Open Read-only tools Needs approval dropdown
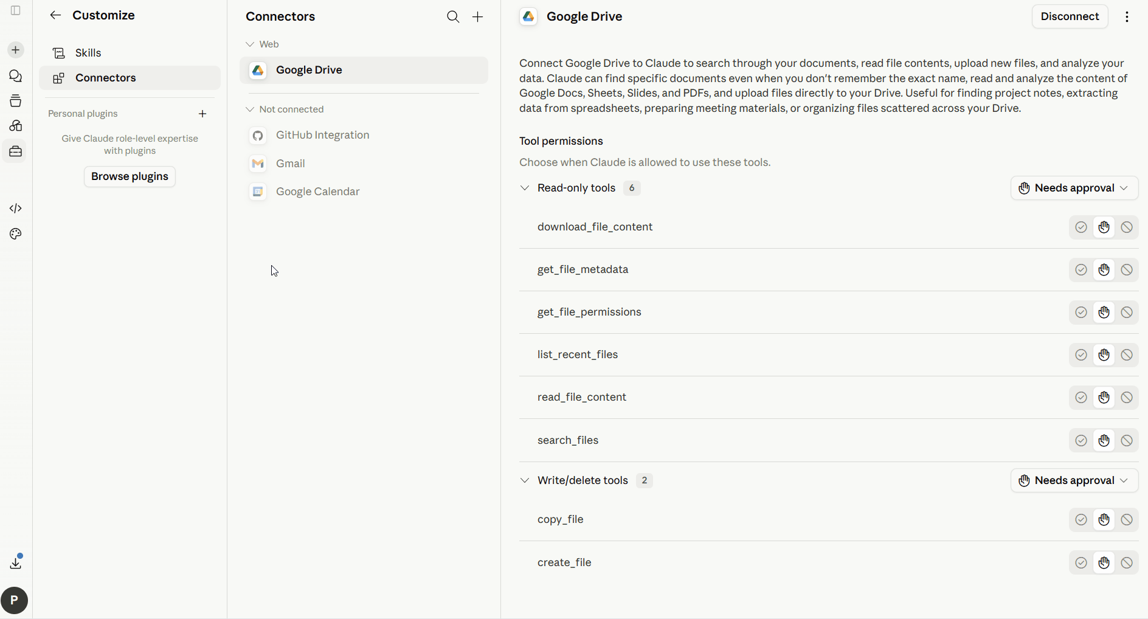Image resolution: width=1148 pixels, height=619 pixels. tap(1074, 188)
